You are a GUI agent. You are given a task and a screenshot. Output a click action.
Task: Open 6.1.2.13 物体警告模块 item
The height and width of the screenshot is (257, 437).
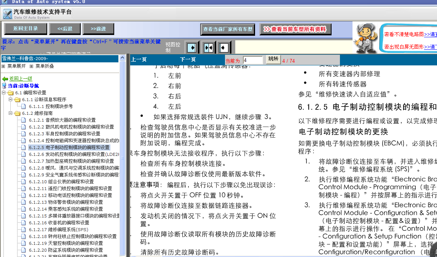pyautogui.click(x=66, y=202)
